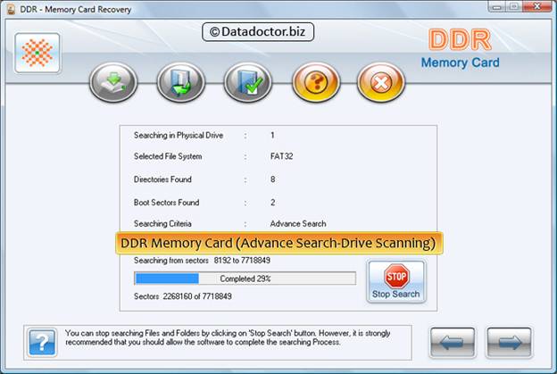Click the 'Boot Sectors Found' label
Viewport: 557px width, 374px height.
click(x=166, y=203)
